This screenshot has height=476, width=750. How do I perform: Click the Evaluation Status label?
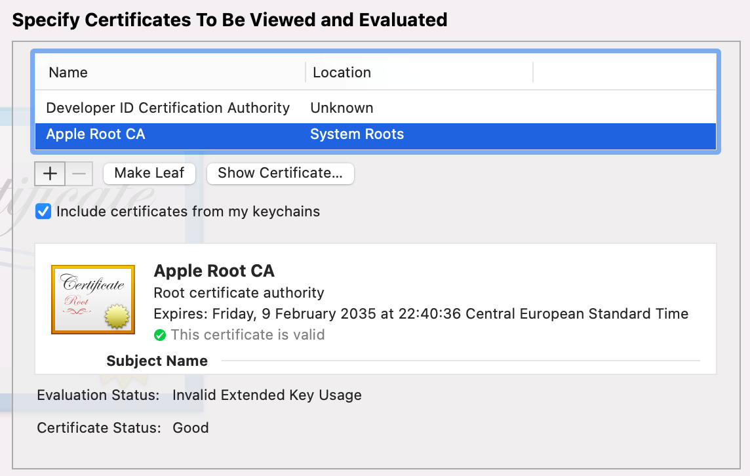pyautogui.click(x=98, y=395)
